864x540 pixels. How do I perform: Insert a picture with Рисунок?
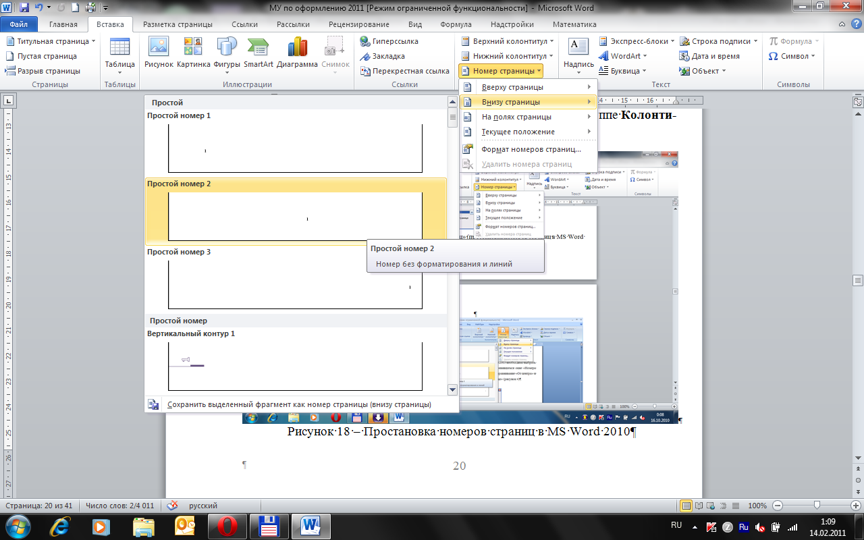pyautogui.click(x=159, y=54)
